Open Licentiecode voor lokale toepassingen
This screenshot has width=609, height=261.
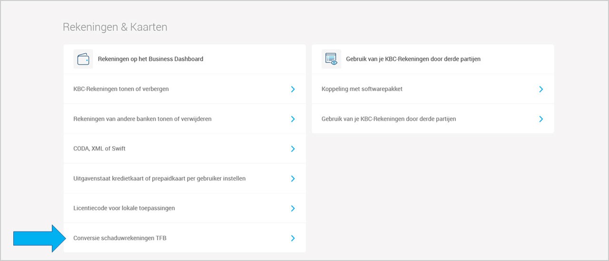[x=185, y=208]
